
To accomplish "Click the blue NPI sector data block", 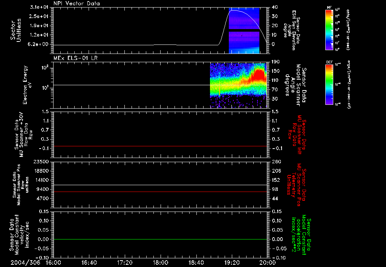I will point(244,31).
